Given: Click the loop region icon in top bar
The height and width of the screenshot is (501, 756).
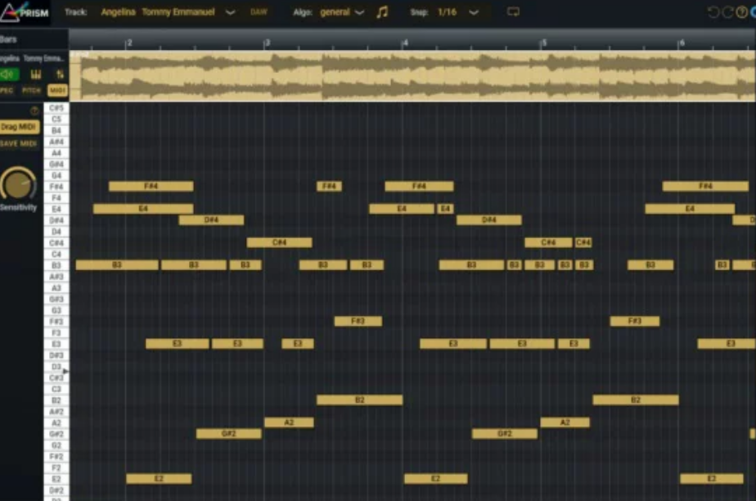Looking at the screenshot, I should click(513, 11).
